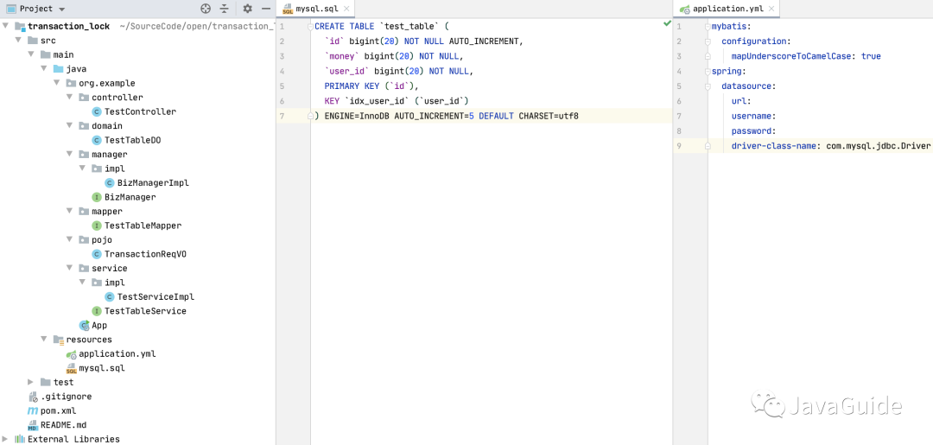
Task: Click fold toggle on CREATE TABLE line
Action: (311, 27)
